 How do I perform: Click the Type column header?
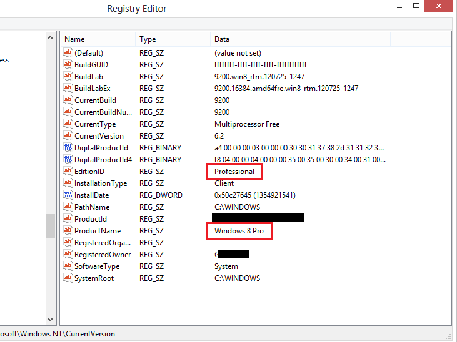click(172, 39)
